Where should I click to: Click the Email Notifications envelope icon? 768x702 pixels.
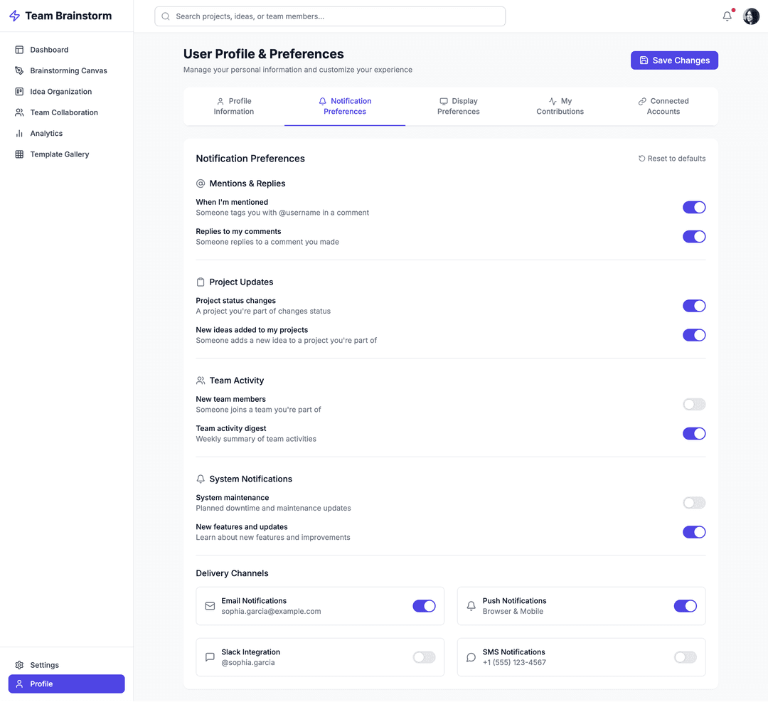click(210, 606)
